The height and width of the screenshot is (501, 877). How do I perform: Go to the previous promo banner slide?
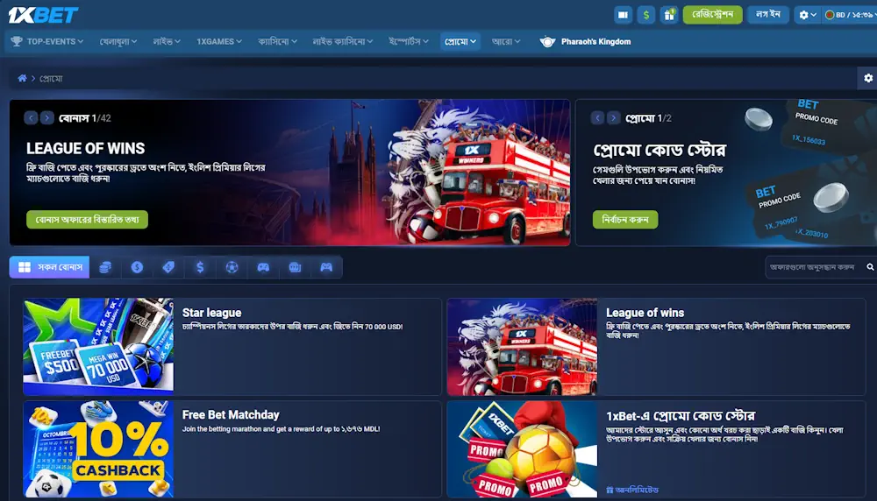(596, 117)
